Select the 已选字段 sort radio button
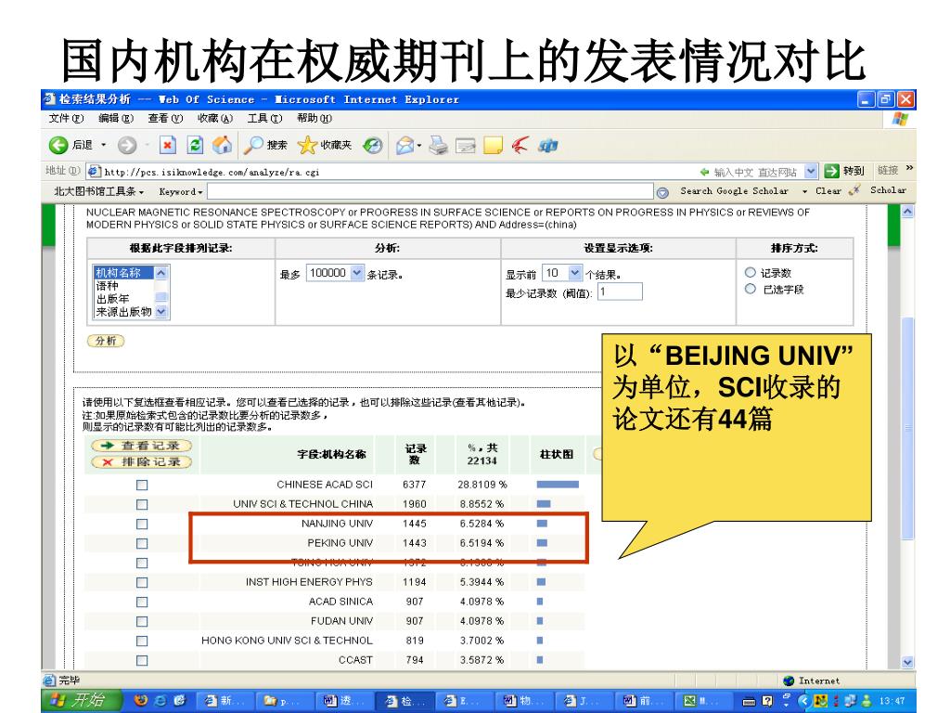The height and width of the screenshot is (713, 950). [x=750, y=290]
